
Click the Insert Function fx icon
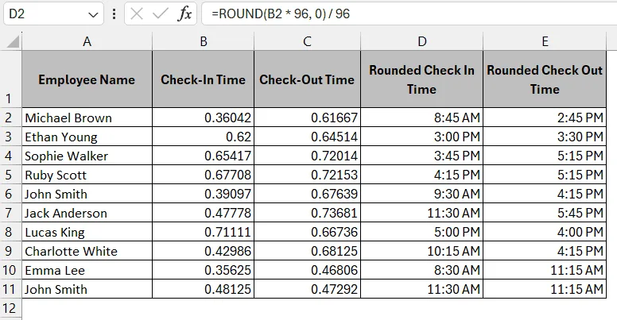pyautogui.click(x=184, y=14)
